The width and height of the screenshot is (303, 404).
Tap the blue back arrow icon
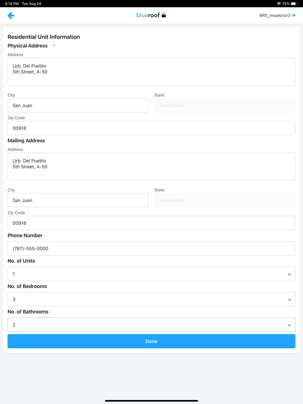point(11,16)
